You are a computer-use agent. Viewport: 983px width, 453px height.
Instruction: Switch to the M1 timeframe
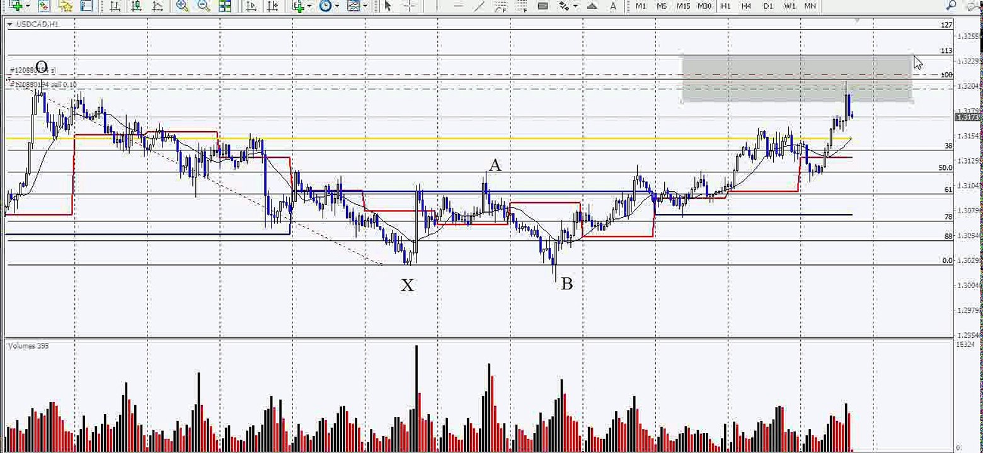641,6
